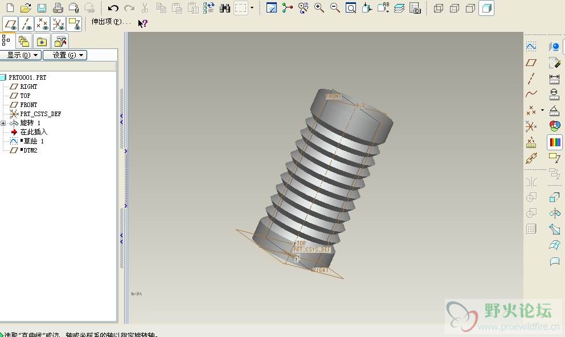Expand the 旋转 1 feature node
Image resolution: width=565 pixels, height=337 pixels.
(3, 123)
